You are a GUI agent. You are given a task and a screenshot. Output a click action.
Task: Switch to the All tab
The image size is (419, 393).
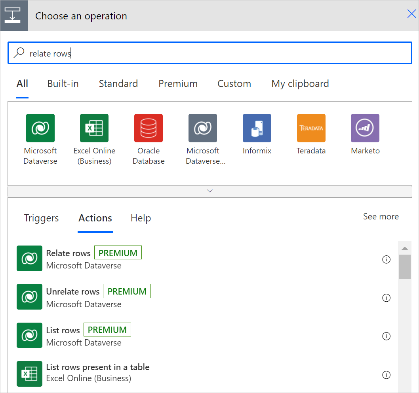(x=22, y=84)
